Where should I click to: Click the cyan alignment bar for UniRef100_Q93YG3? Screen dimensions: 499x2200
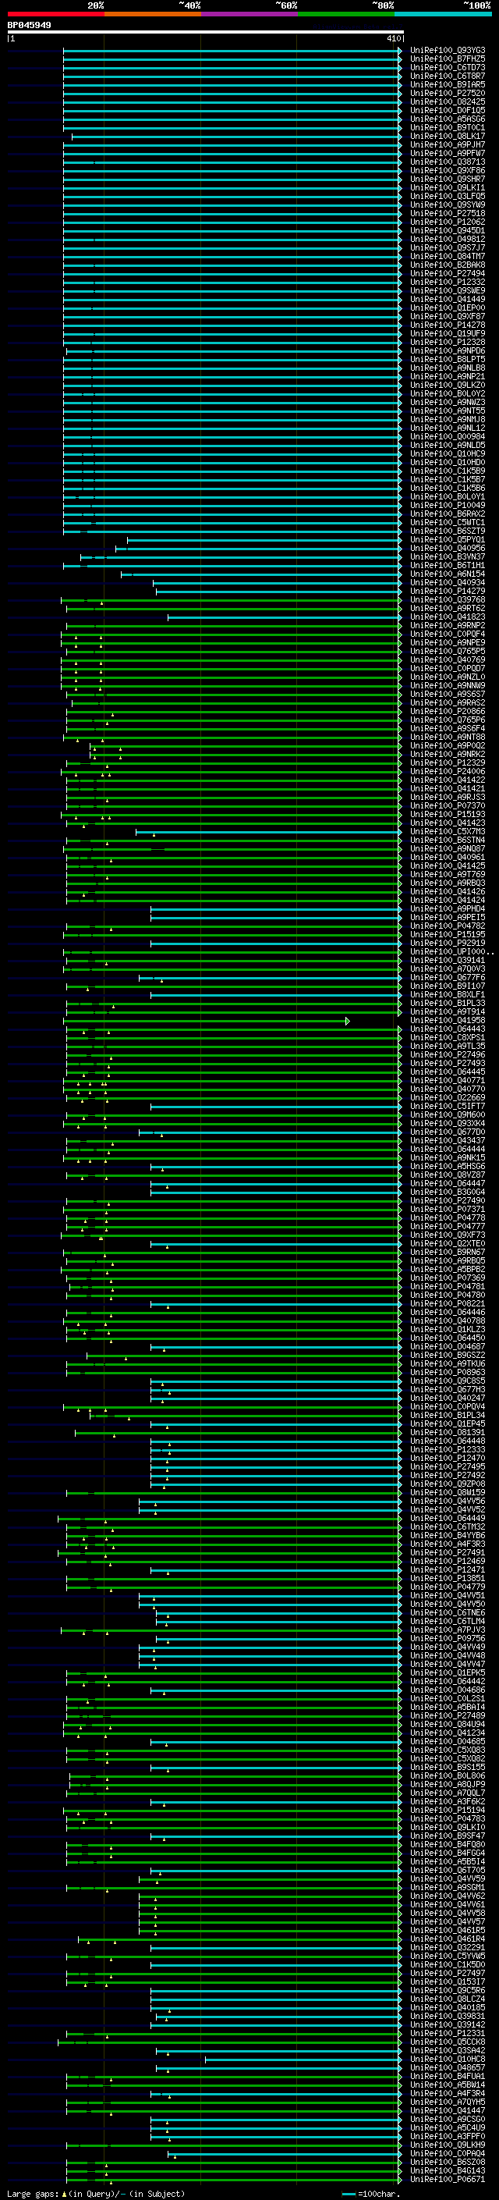tap(232, 51)
